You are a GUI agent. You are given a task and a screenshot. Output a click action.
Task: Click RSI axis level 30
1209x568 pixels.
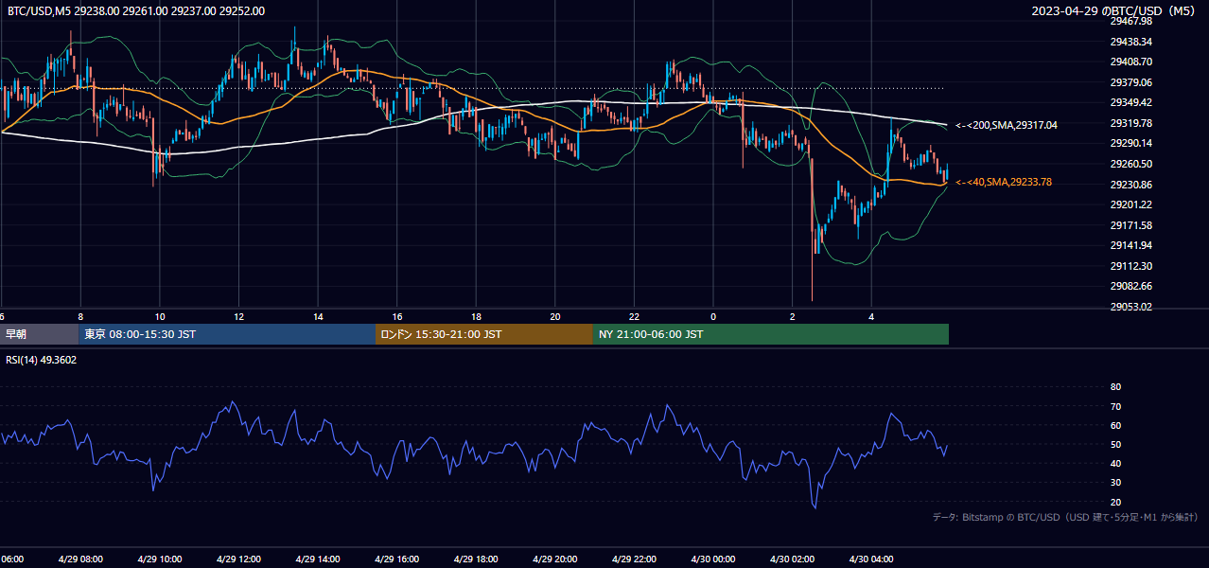[x=1115, y=483]
